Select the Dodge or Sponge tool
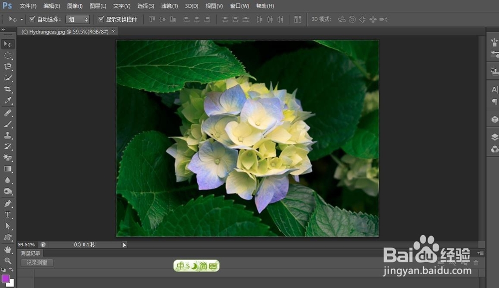 (7, 191)
